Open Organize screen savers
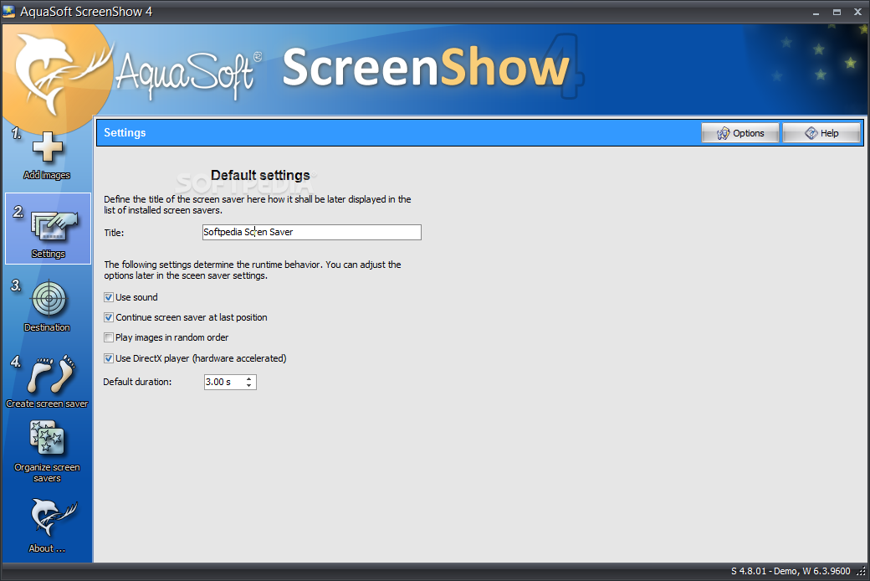This screenshot has height=581, width=870. click(x=47, y=450)
